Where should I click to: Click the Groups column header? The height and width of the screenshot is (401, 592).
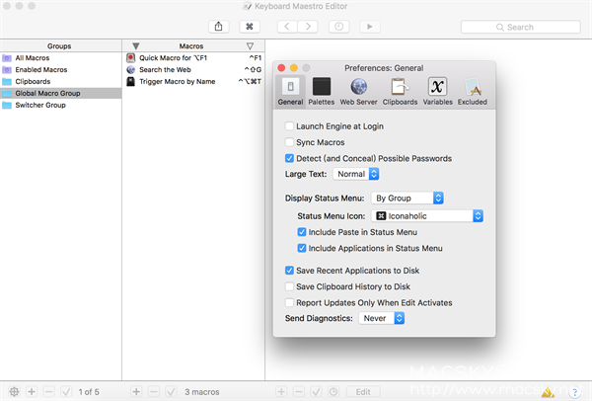tap(59, 45)
